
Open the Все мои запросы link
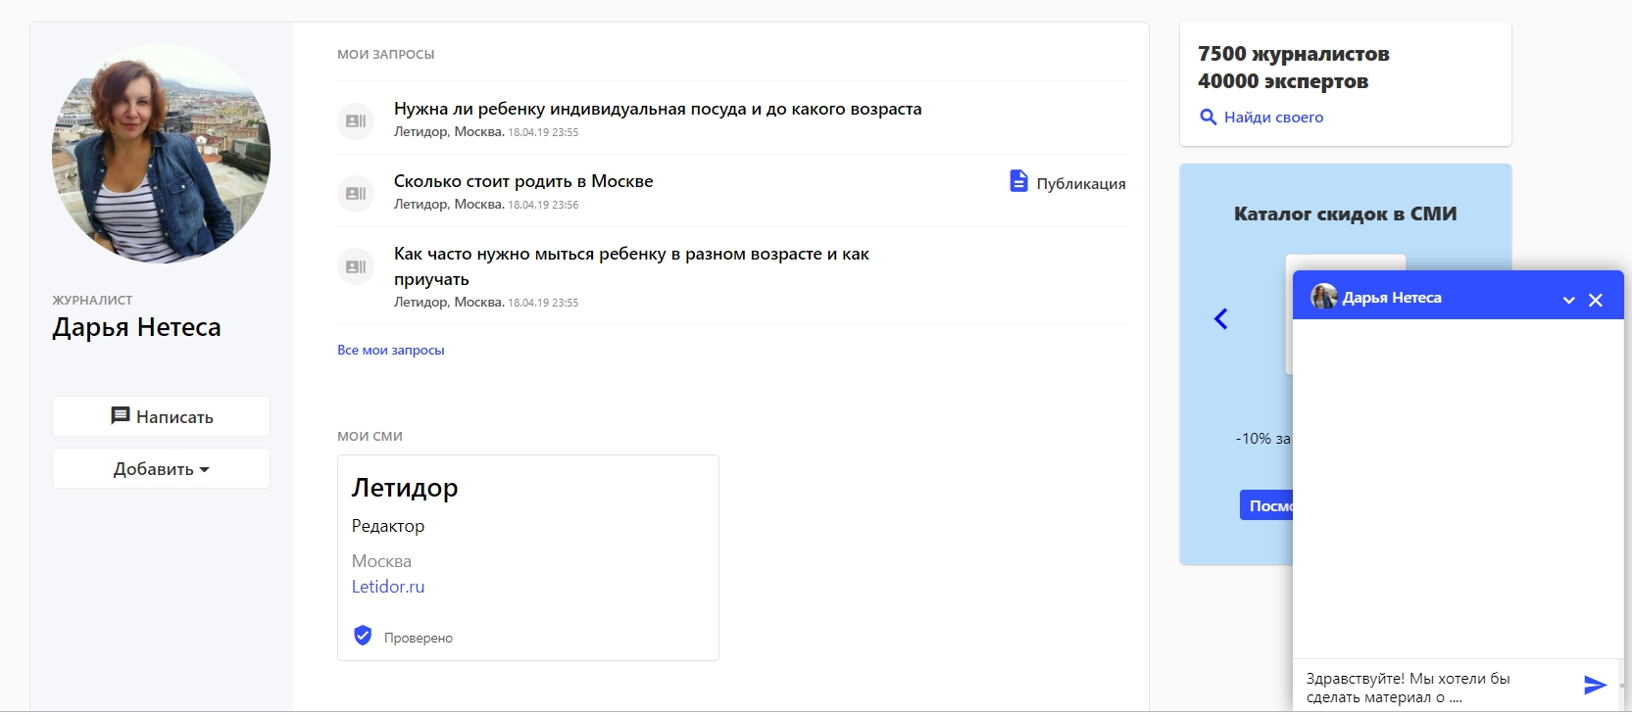390,351
